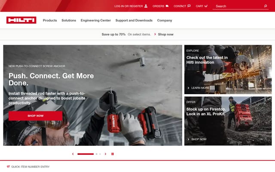Click Shop now in promo banner
The width and height of the screenshot is (275, 172).
point(165,34)
